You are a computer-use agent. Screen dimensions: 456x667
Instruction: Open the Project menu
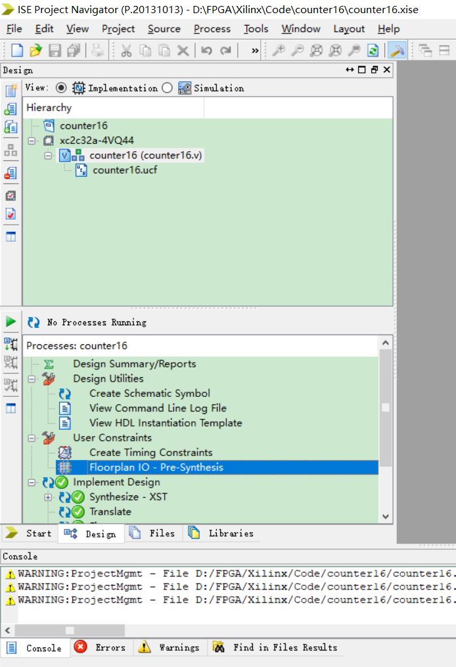point(118,29)
